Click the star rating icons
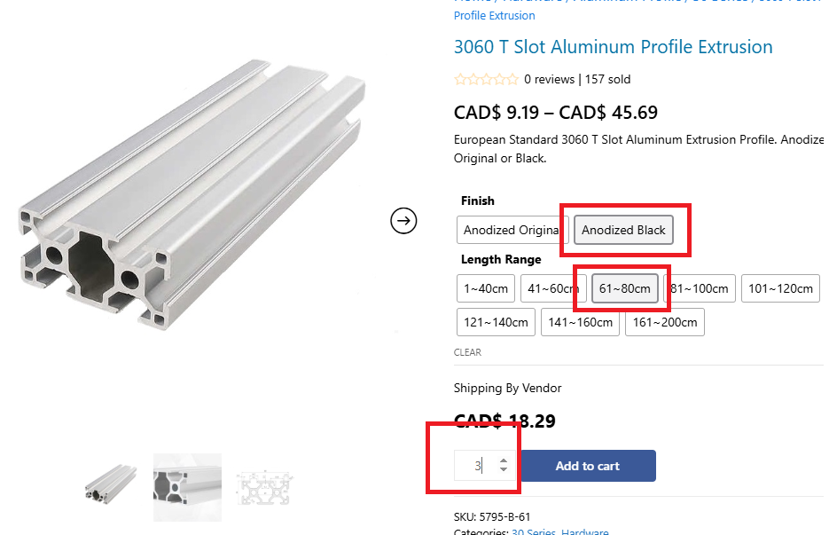 [487, 79]
